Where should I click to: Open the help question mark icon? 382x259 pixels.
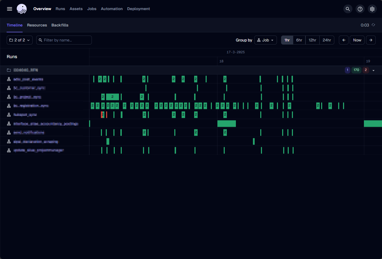pos(360,9)
